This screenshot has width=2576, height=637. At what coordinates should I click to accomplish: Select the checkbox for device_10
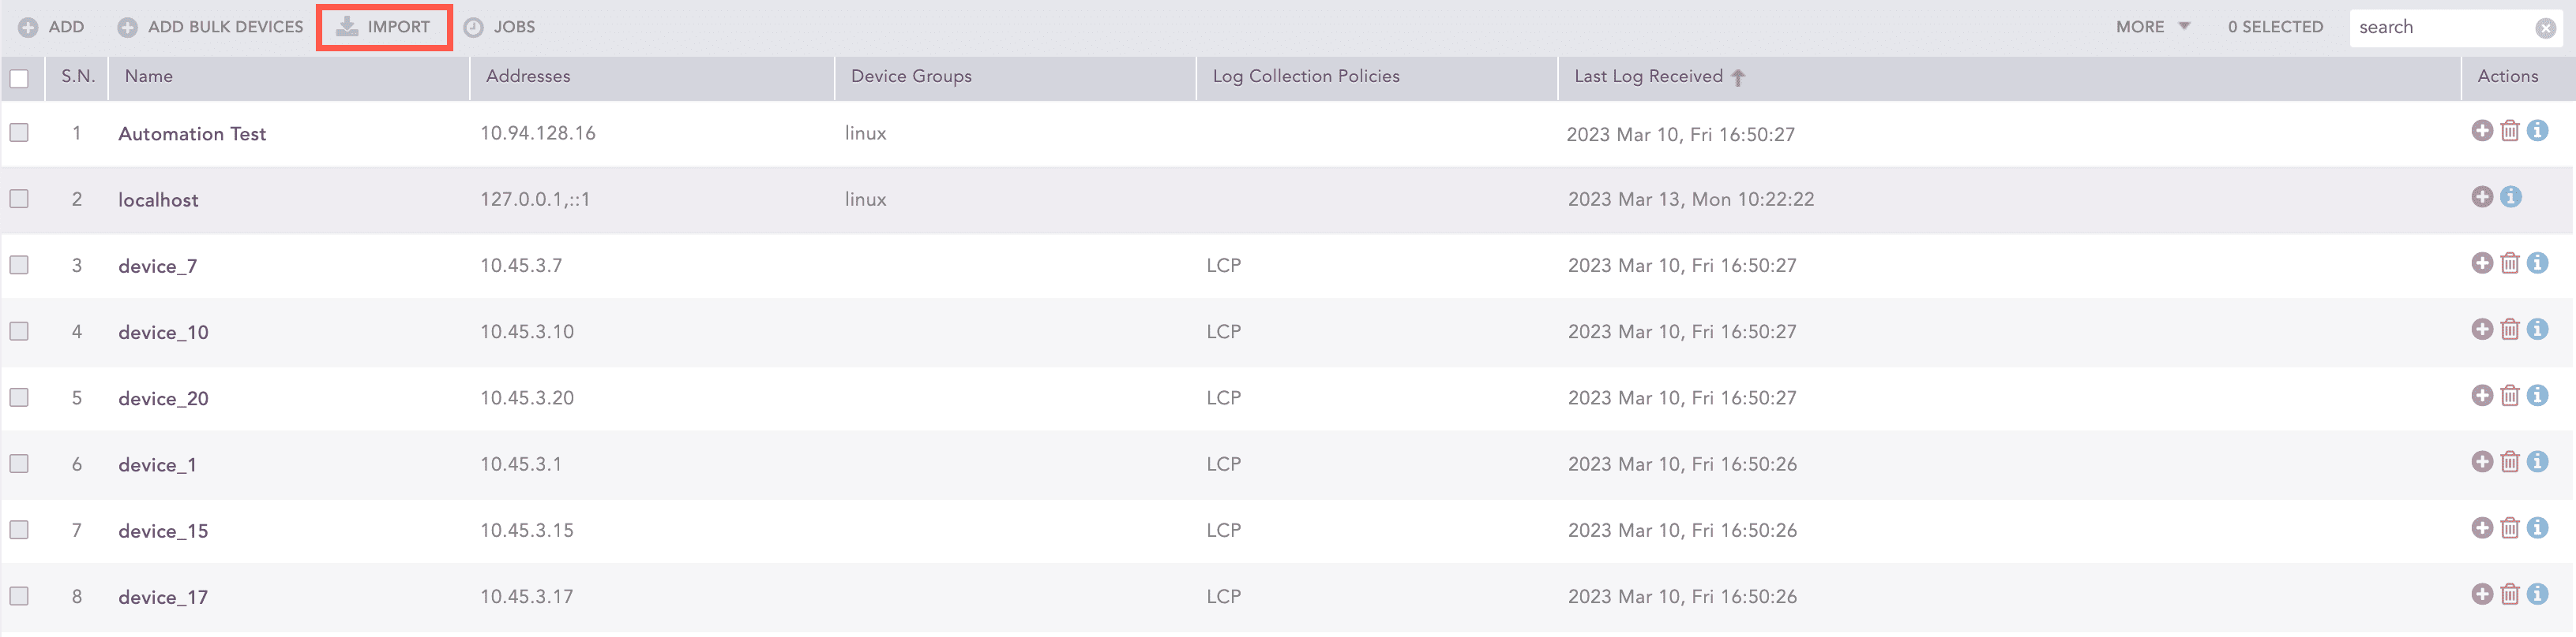[x=19, y=330]
